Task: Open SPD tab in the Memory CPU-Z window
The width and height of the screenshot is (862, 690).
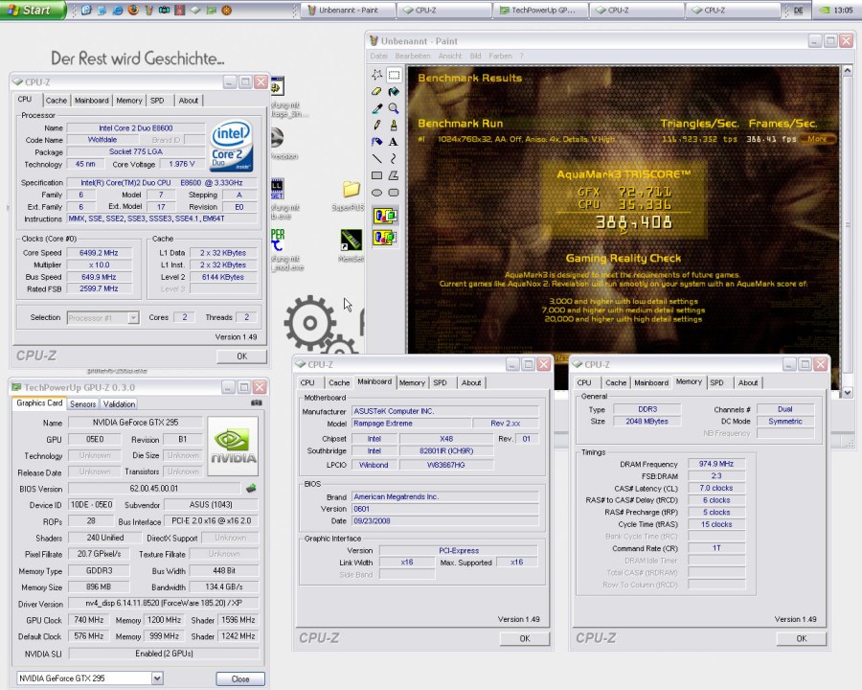Action: point(716,382)
